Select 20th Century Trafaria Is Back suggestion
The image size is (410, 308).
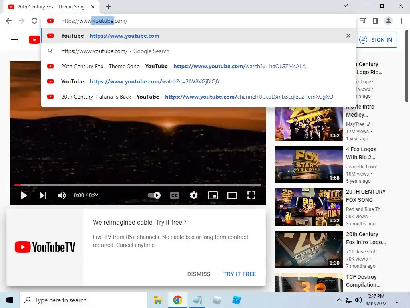(x=199, y=97)
